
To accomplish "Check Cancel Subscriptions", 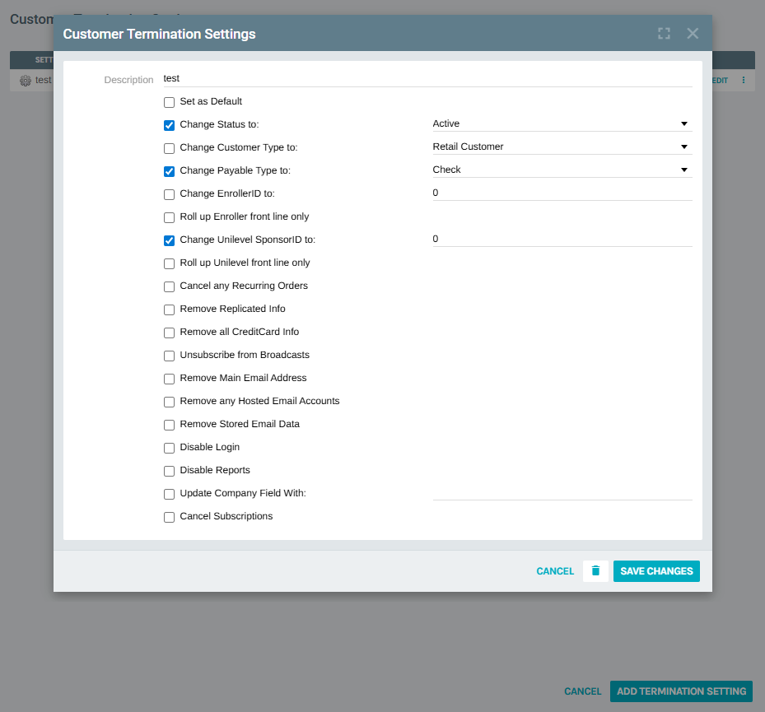I will (169, 517).
